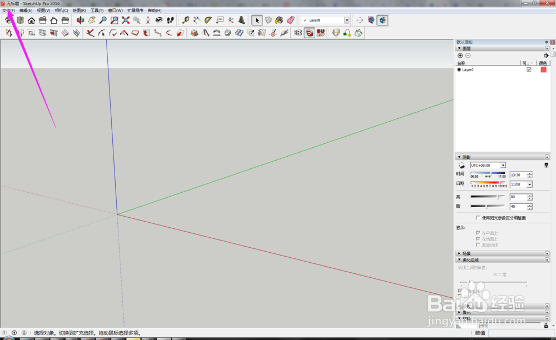The image size is (556, 340).
Task: Select the Zoom Window tool
Action: [114, 20]
